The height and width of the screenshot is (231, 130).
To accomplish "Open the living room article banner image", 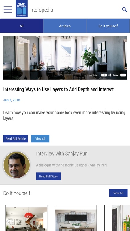I will (65, 58).
